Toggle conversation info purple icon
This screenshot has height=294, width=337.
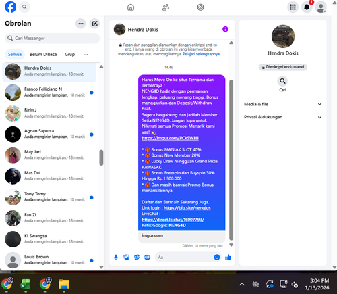[225, 29]
